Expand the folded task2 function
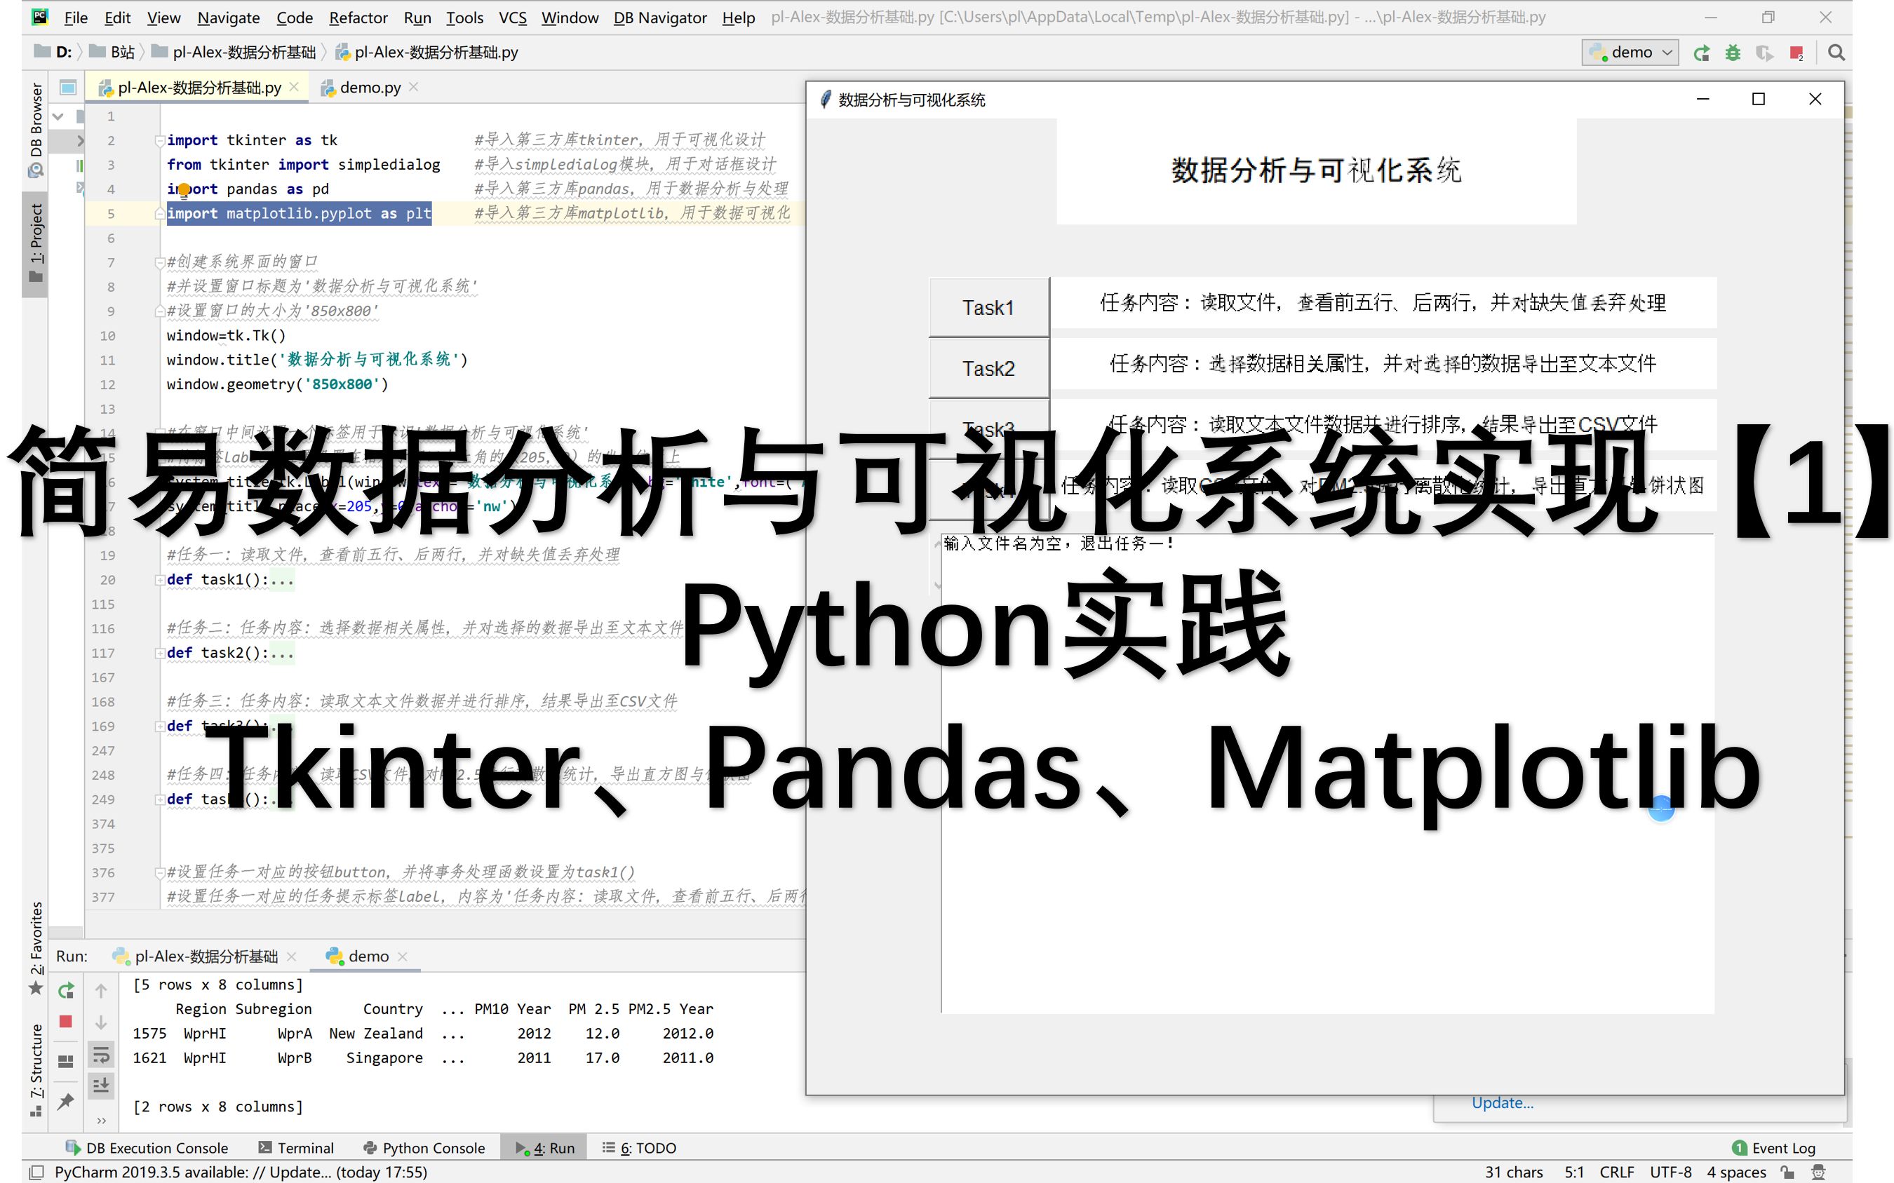Screen dimensions: 1894x1183 (x=160, y=654)
